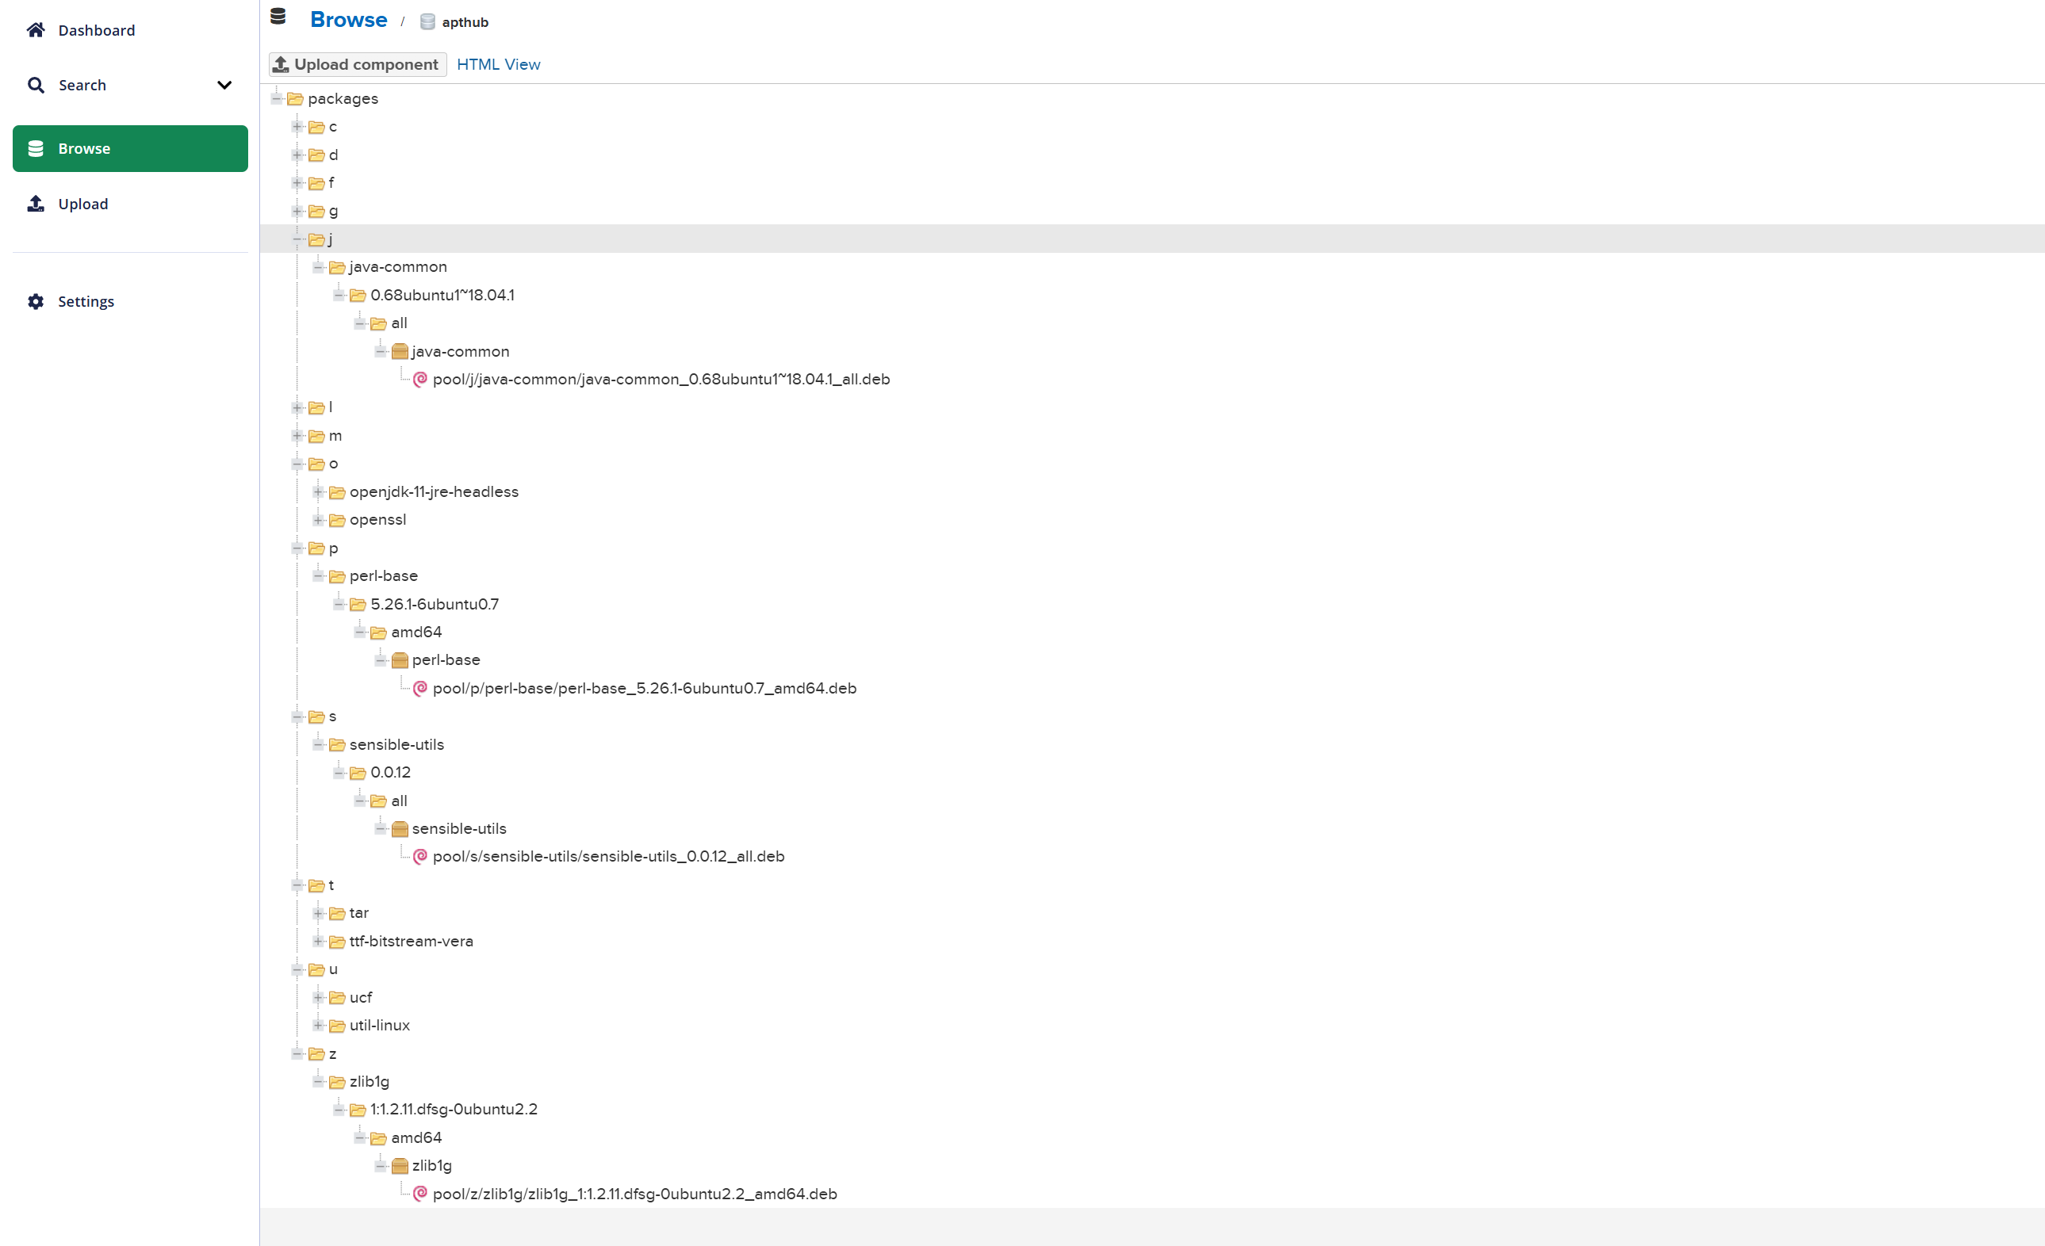Click the sensible-utils package box icon
This screenshot has width=2045, height=1246.
(x=399, y=829)
